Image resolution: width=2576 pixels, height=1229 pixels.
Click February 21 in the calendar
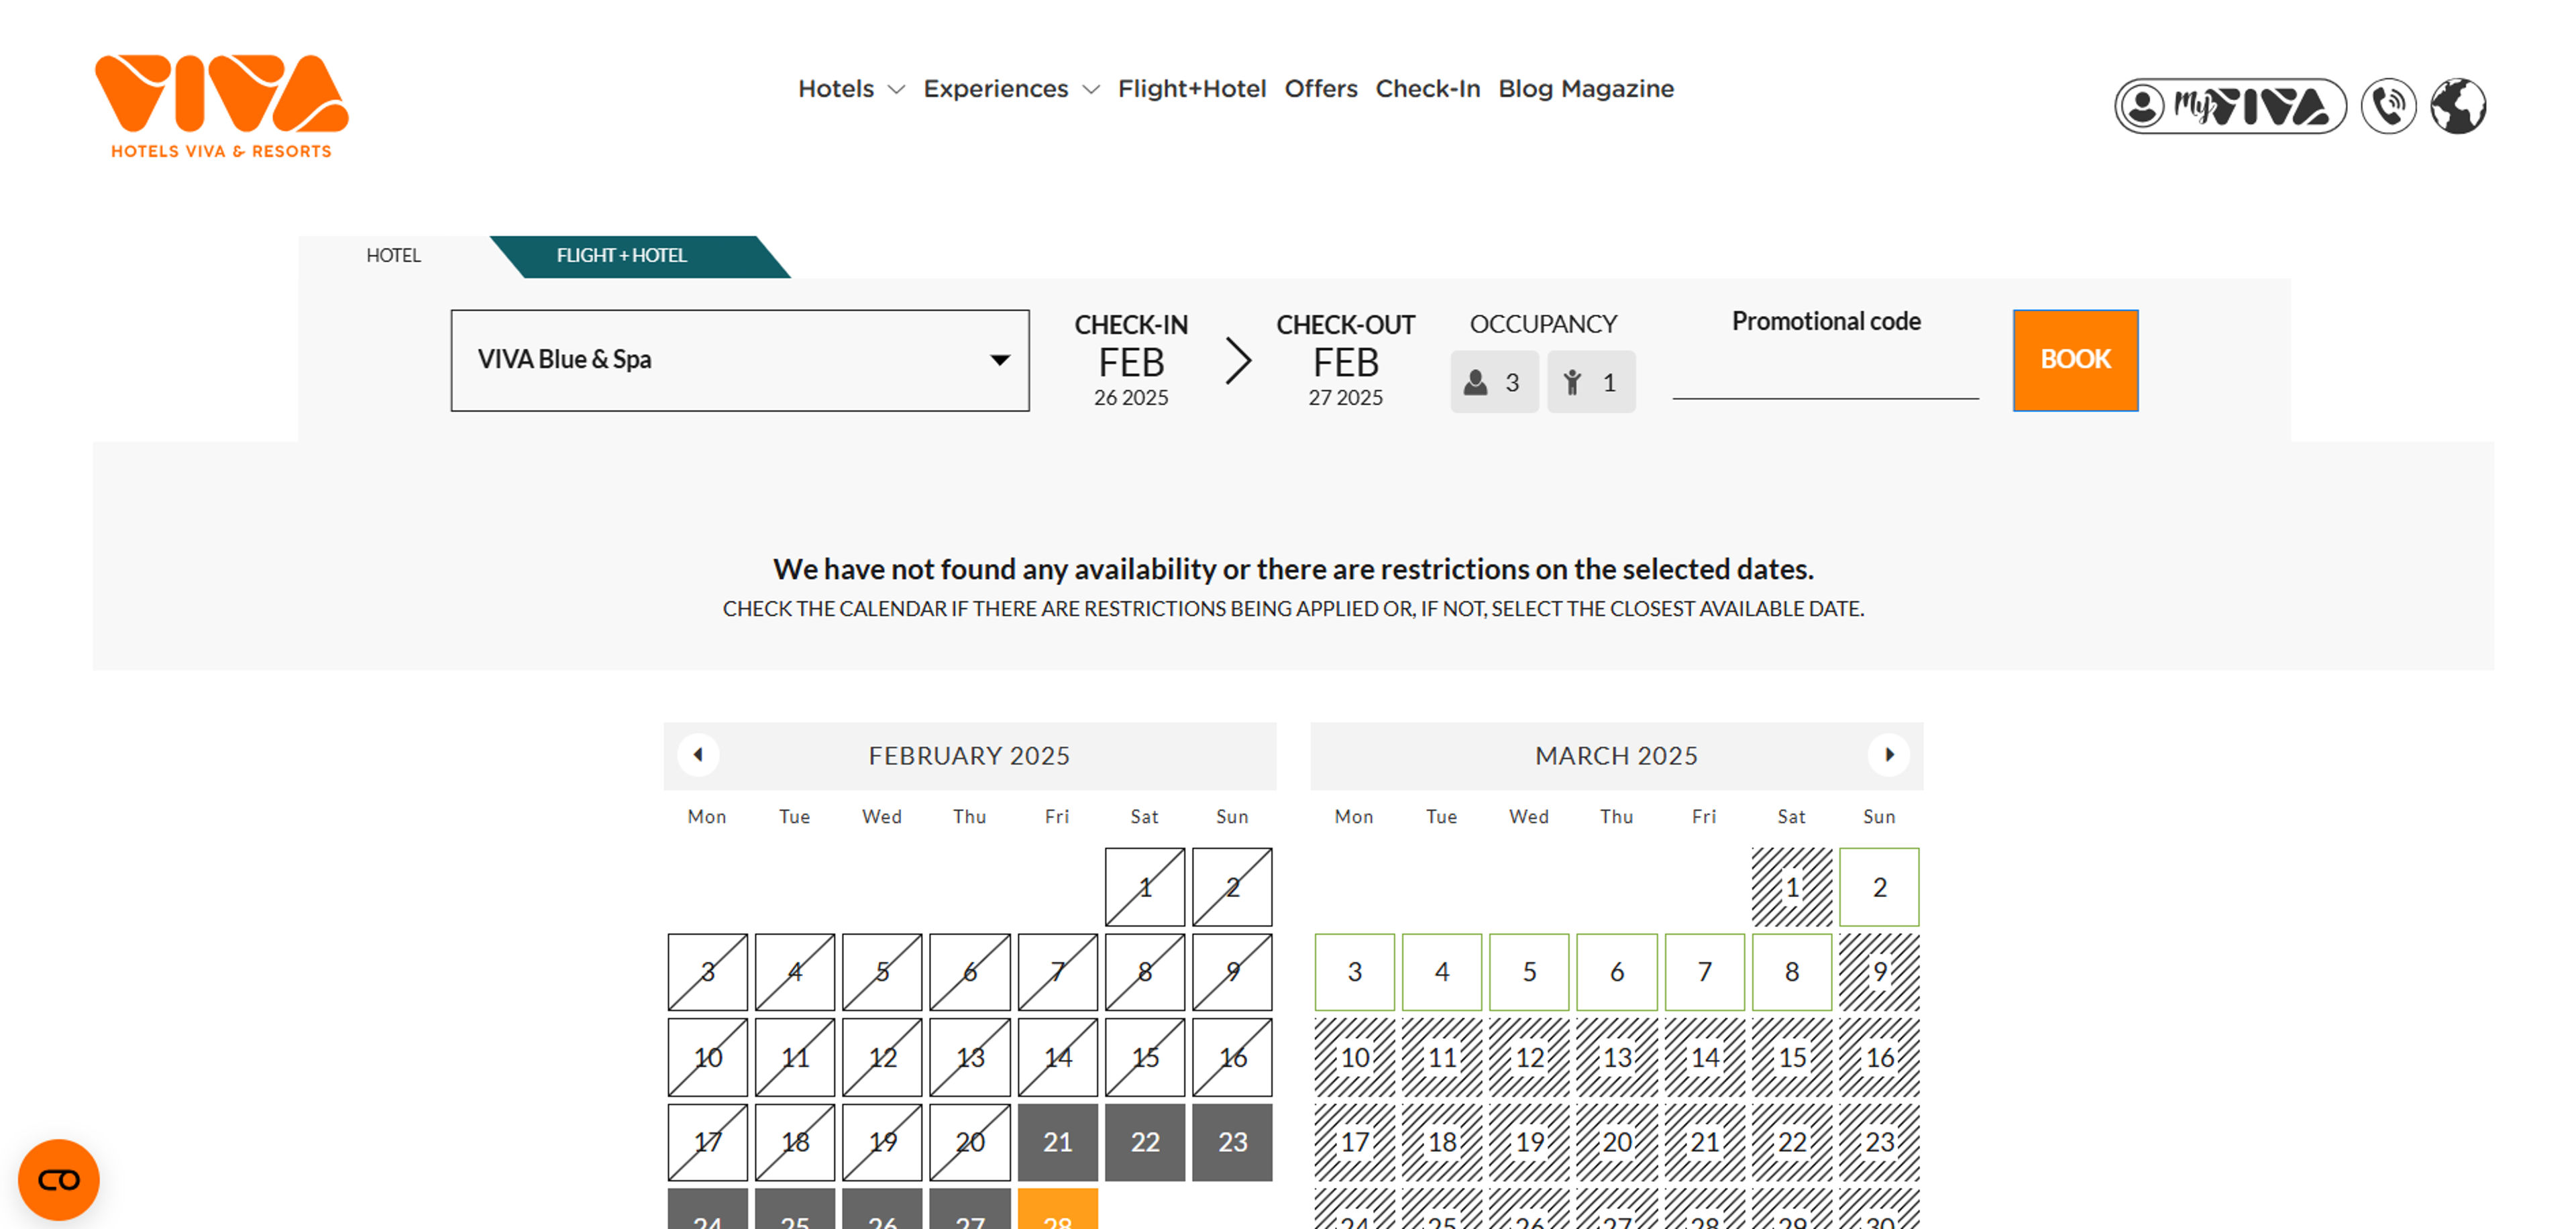tap(1057, 1142)
